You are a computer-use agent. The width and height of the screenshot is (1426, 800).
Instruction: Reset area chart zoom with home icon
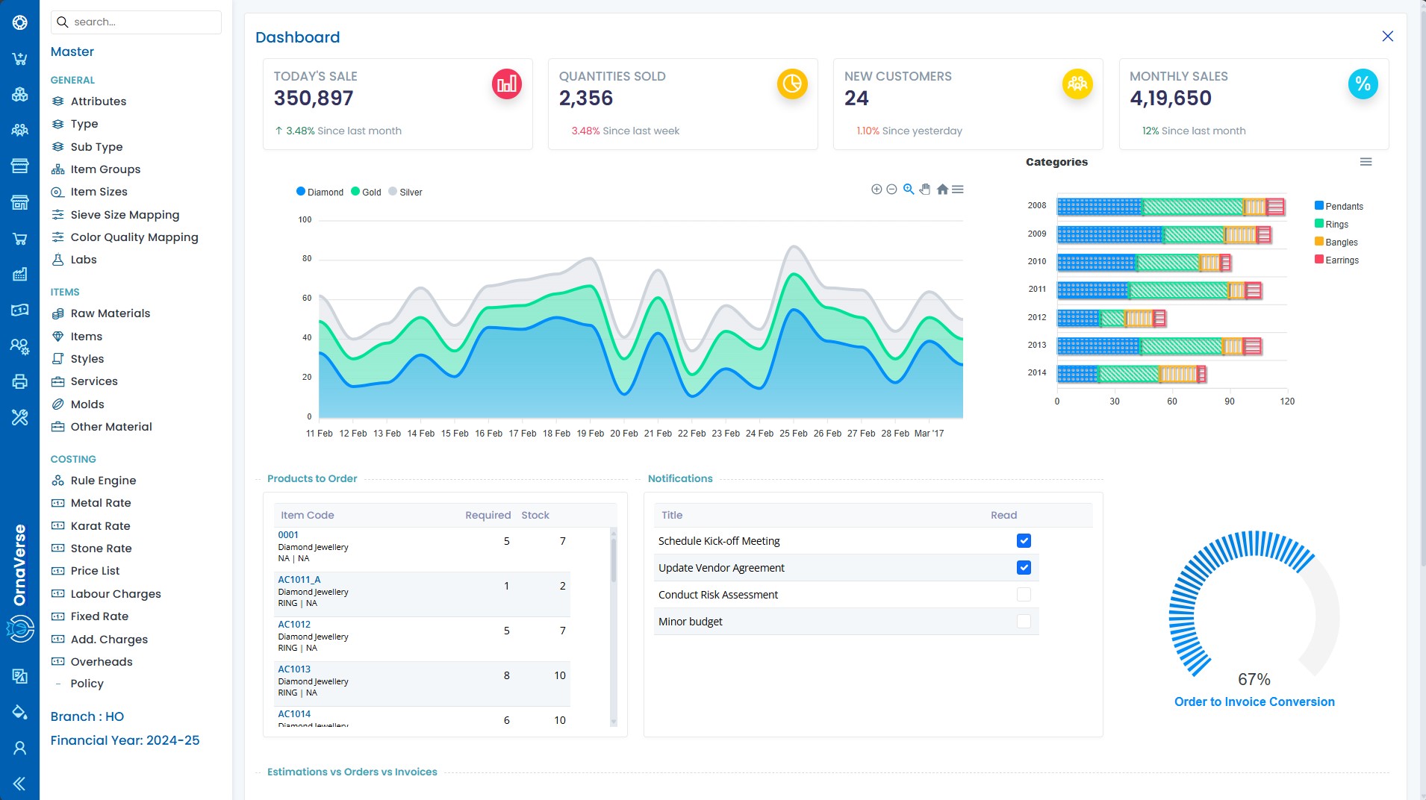coord(942,190)
